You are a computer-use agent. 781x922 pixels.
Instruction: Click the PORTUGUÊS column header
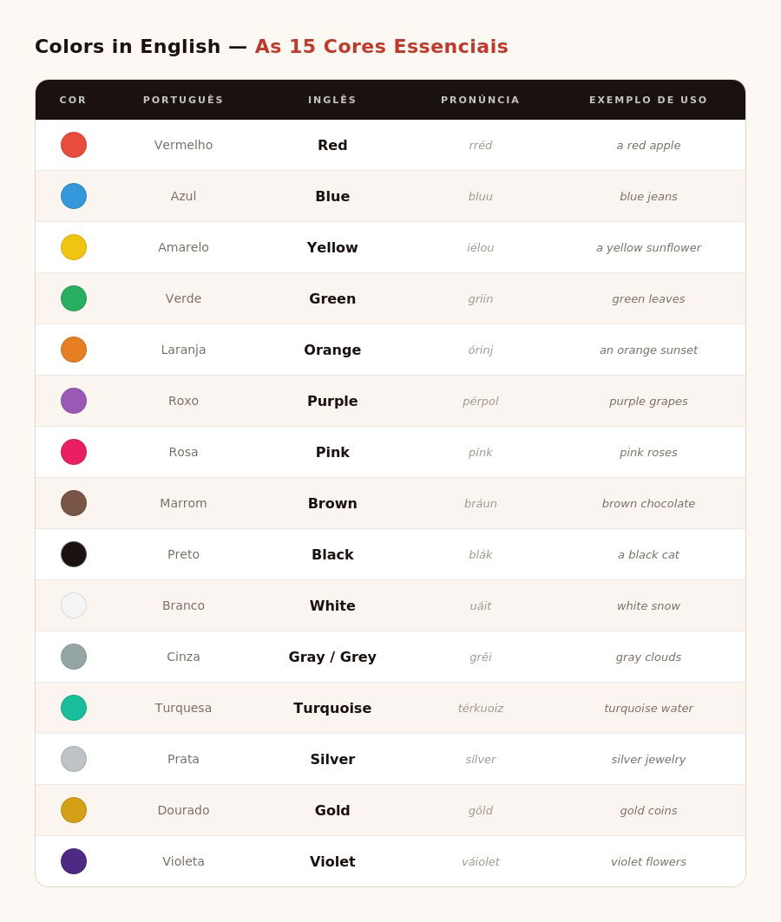tap(183, 100)
